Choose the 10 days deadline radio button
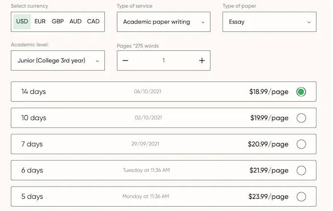This screenshot has height=211, width=333. coord(301,118)
